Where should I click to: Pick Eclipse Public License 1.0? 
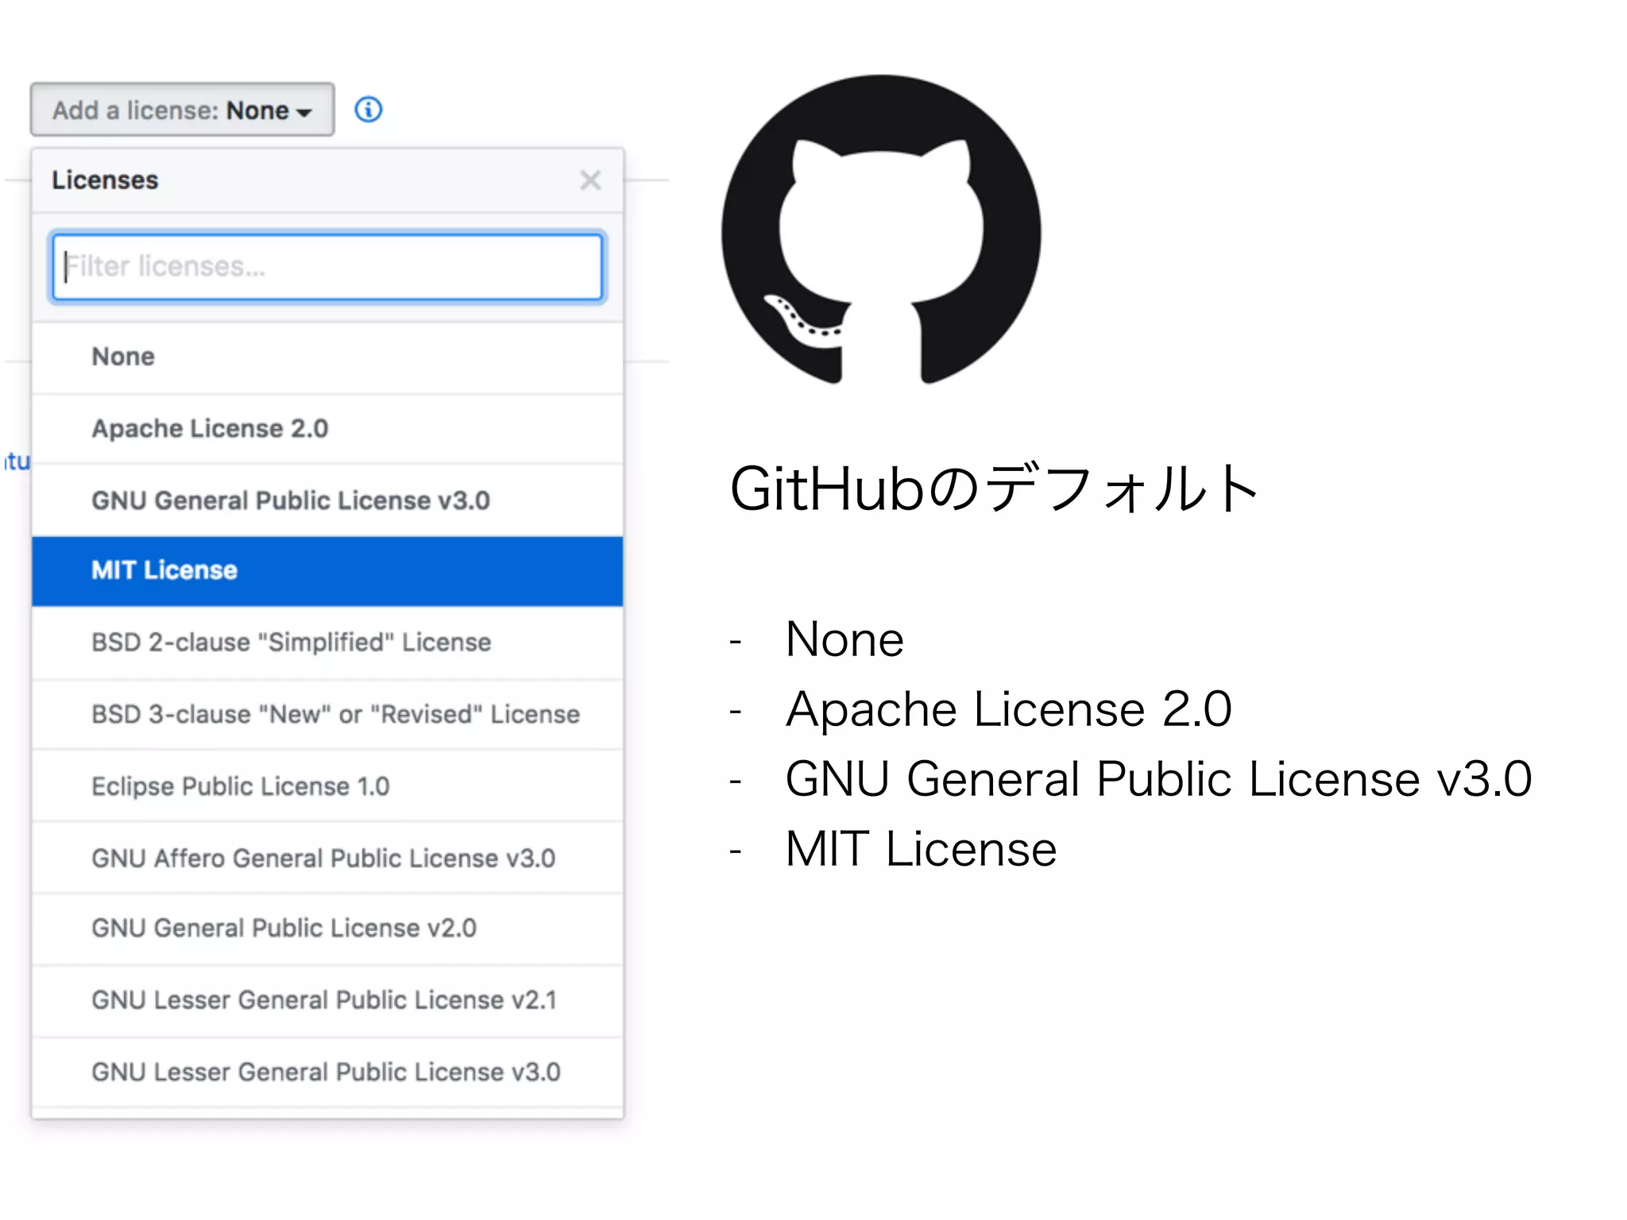(327, 786)
